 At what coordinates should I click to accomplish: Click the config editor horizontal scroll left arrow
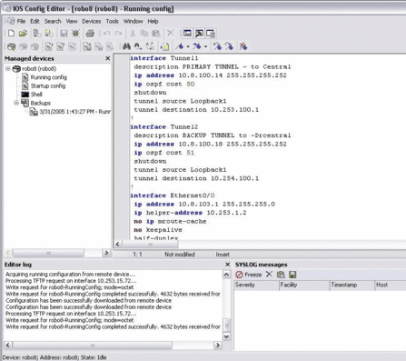coord(118,244)
